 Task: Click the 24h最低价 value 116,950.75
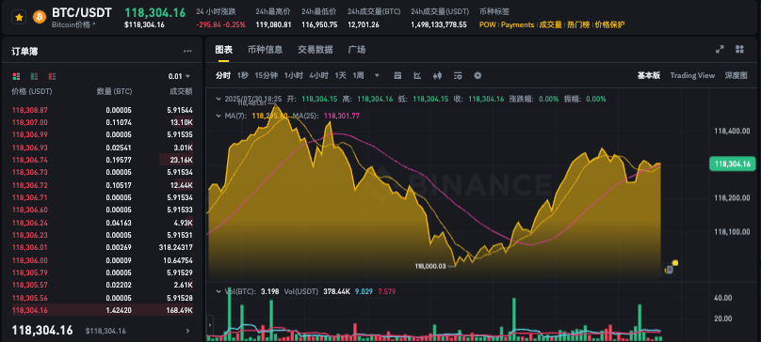pyautogui.click(x=319, y=24)
